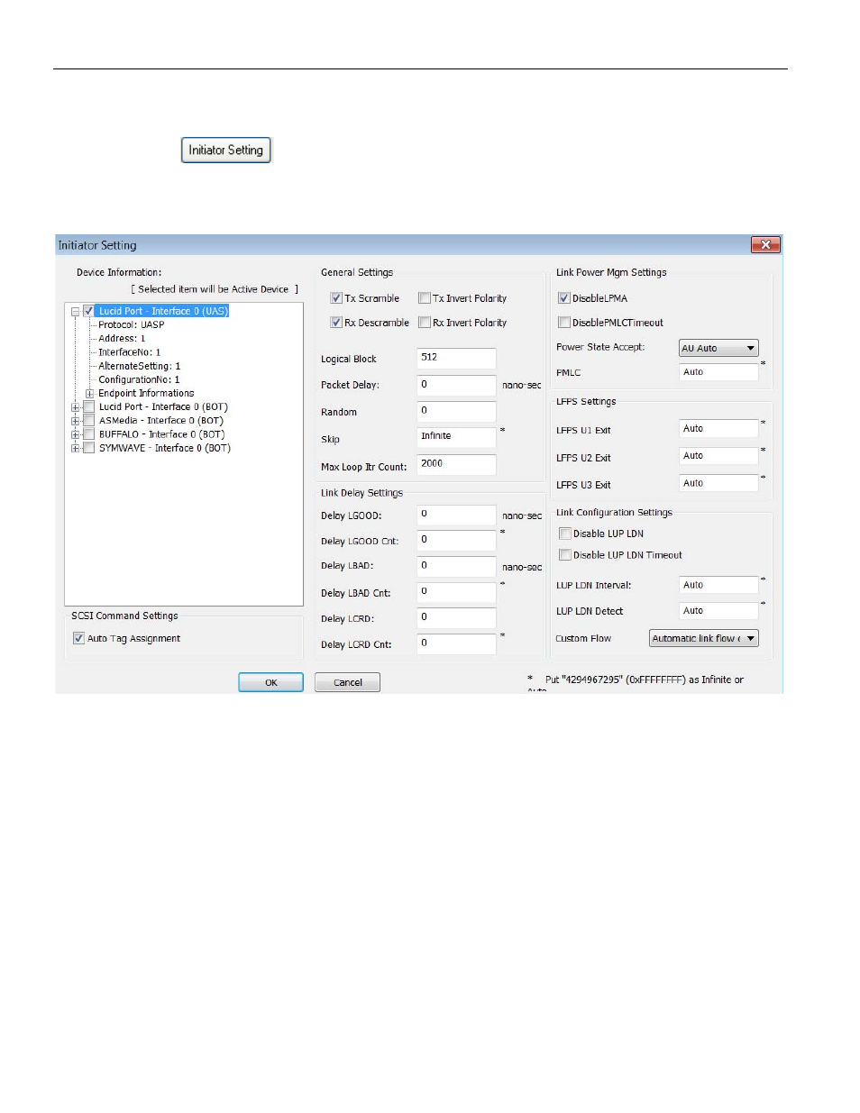This screenshot has height=1113, width=860.
Task: Click the Random input field
Action: pos(456,411)
